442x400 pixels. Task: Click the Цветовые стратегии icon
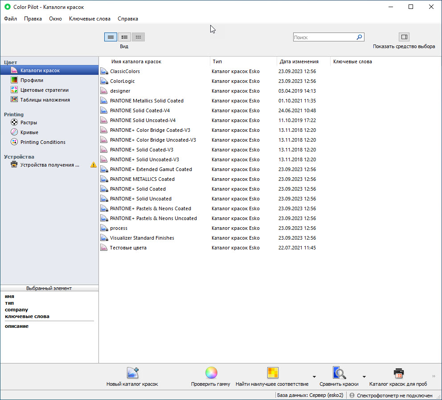(x=14, y=90)
